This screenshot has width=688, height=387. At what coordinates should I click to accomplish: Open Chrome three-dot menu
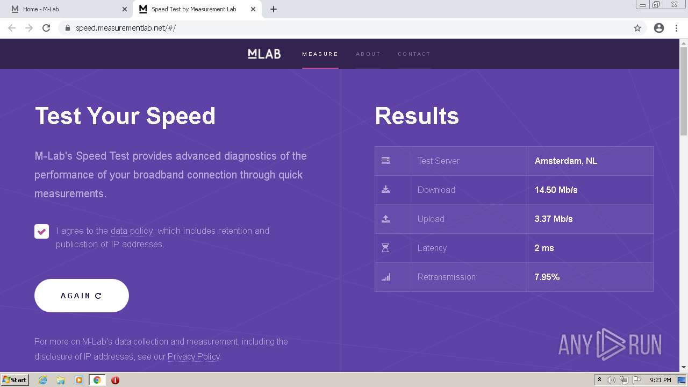tap(676, 28)
